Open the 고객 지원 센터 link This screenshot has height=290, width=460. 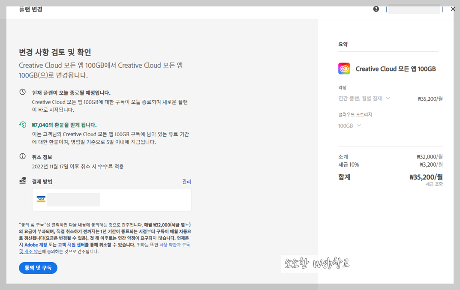[x=71, y=245]
